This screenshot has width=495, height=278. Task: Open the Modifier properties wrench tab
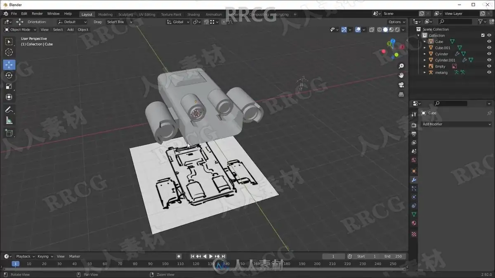tap(414, 180)
